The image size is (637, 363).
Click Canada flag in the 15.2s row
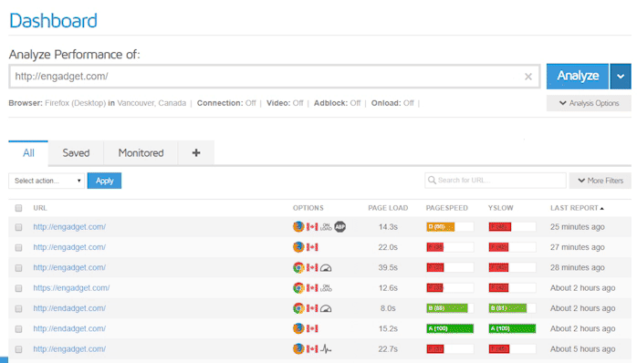tap(312, 328)
